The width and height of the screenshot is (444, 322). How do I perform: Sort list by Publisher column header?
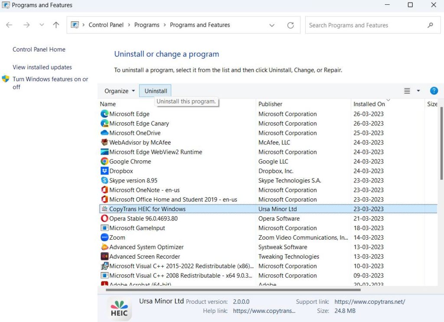(270, 104)
